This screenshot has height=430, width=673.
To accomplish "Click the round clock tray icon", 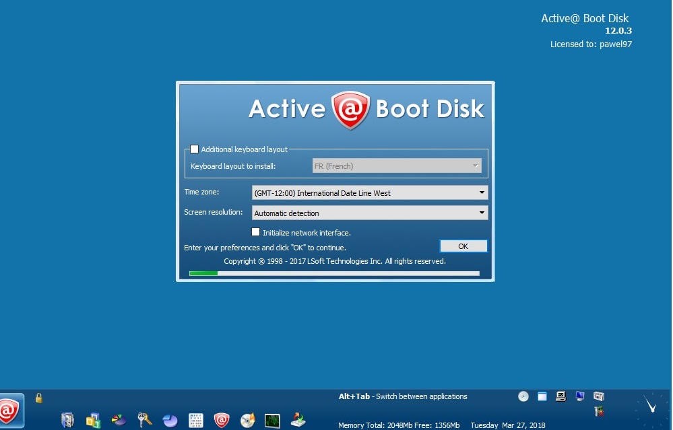I will point(523,396).
